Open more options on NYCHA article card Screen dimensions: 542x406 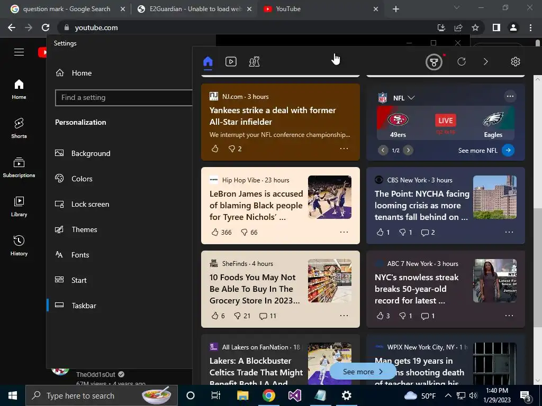coord(509,232)
